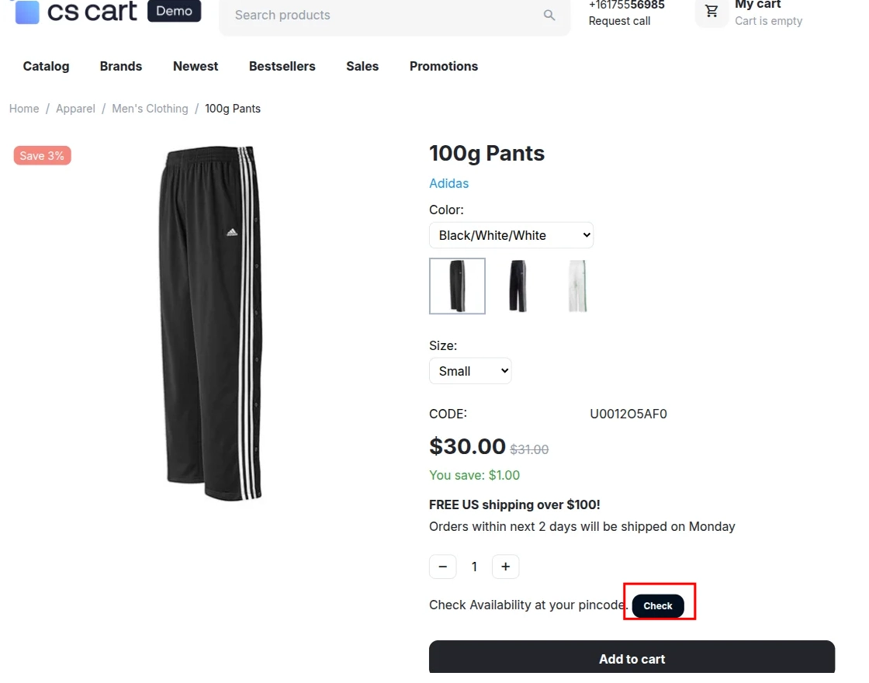This screenshot has height=683, width=869.
Task: Click the Demo badge next to the logo
Action: click(174, 11)
